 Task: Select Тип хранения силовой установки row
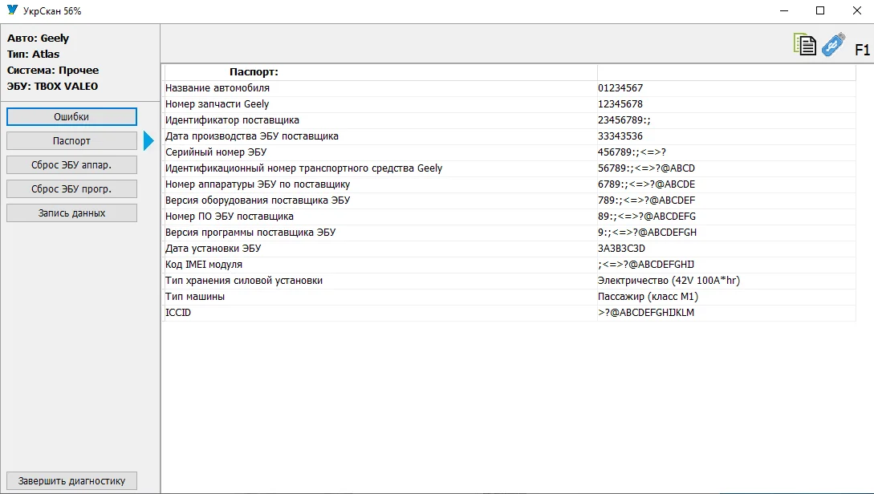(x=510, y=281)
